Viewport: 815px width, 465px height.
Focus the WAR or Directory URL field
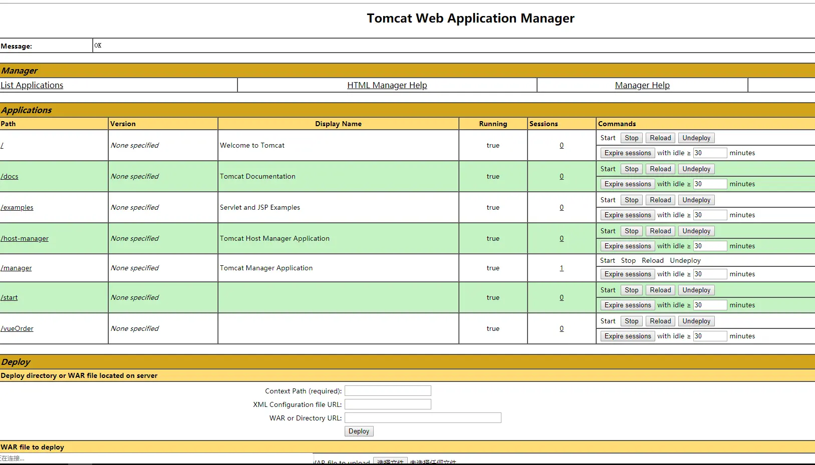coord(423,418)
